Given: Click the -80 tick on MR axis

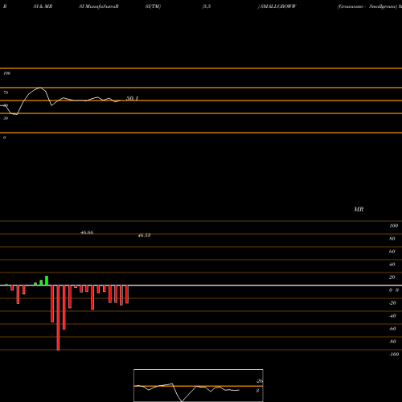Looking at the screenshot, I should tap(392, 342).
